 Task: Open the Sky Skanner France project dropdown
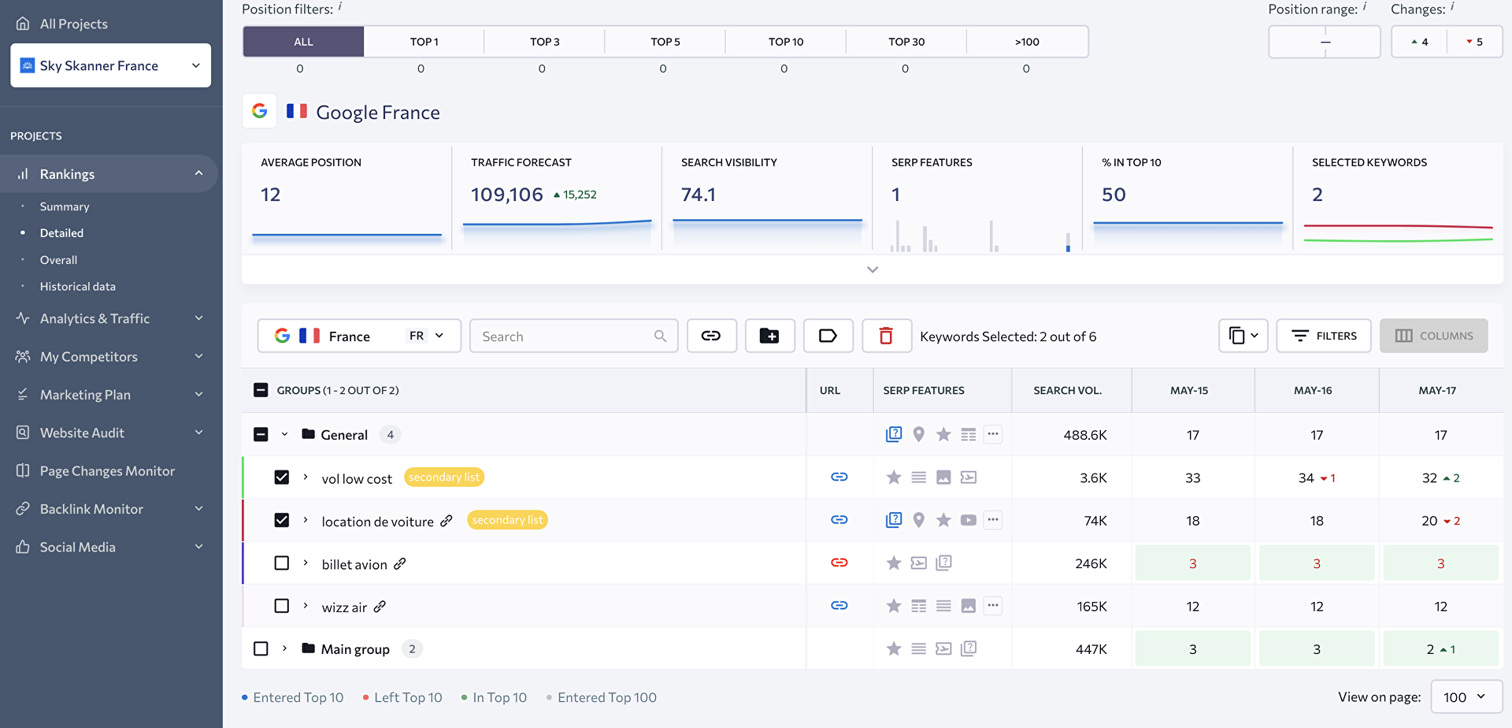point(110,65)
